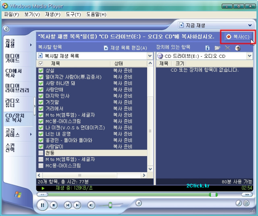Select the 홍경민 - 돌아와 돌아와 track

coord(69,140)
